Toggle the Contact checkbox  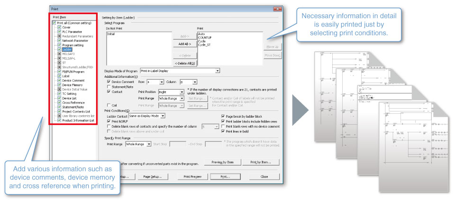[x=109, y=92]
